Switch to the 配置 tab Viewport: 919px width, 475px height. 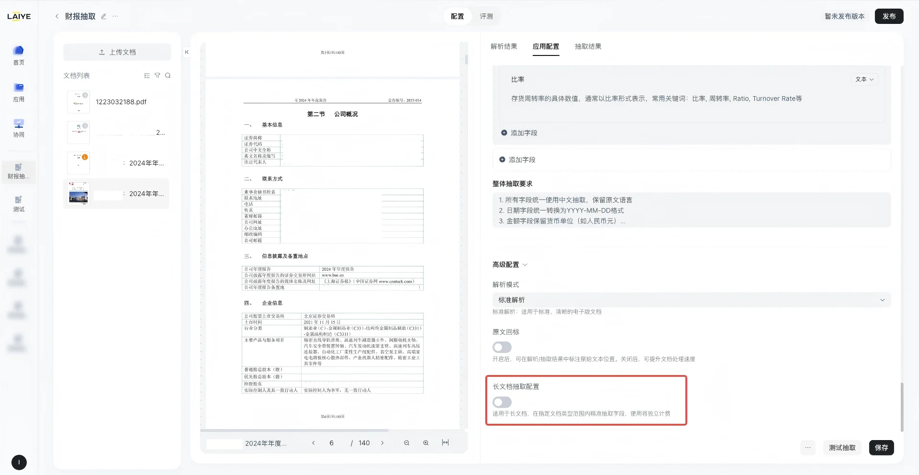[457, 16]
